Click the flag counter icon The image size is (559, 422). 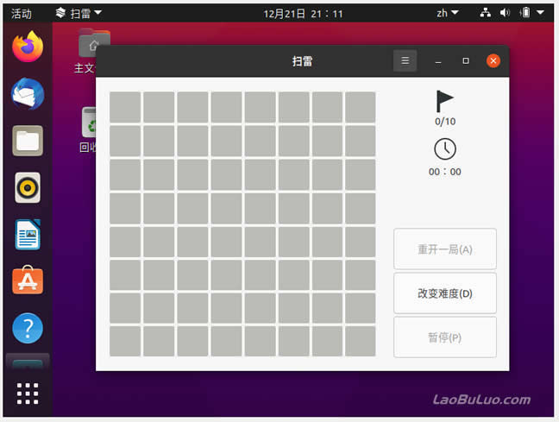444,101
